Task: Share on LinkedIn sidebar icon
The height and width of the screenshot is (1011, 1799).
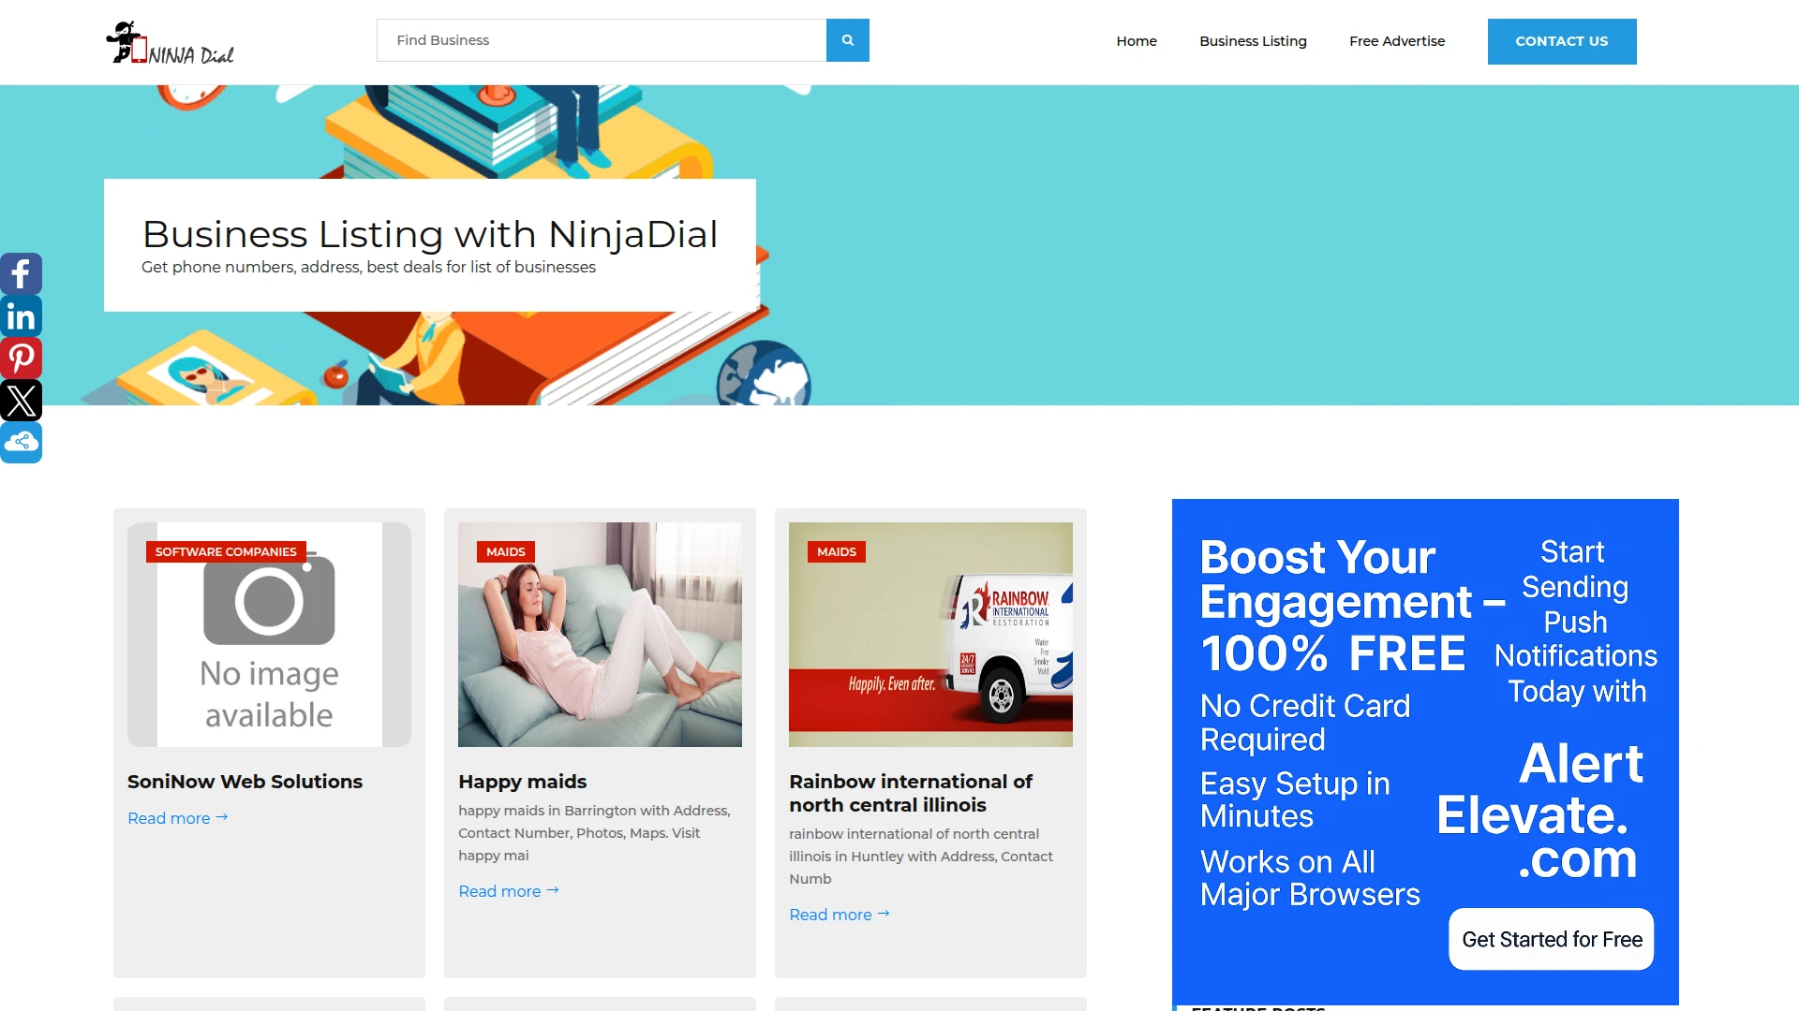Action: point(21,316)
